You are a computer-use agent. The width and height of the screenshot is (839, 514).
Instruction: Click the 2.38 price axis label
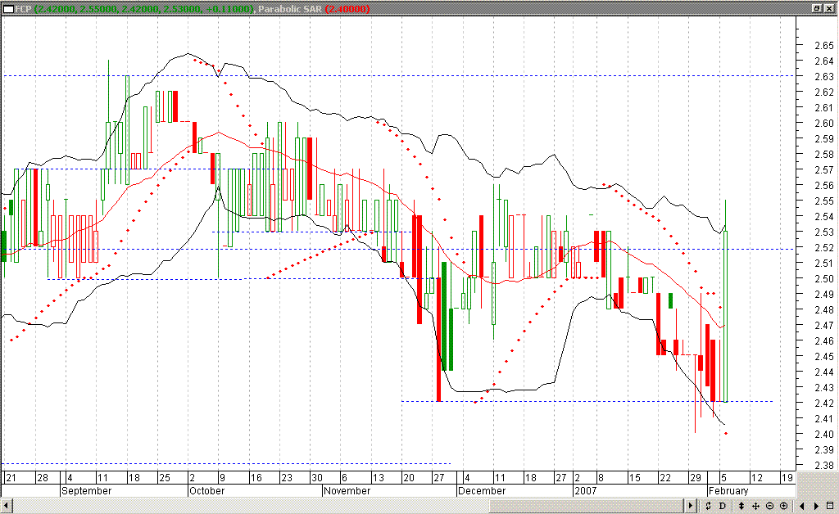pyautogui.click(x=824, y=466)
